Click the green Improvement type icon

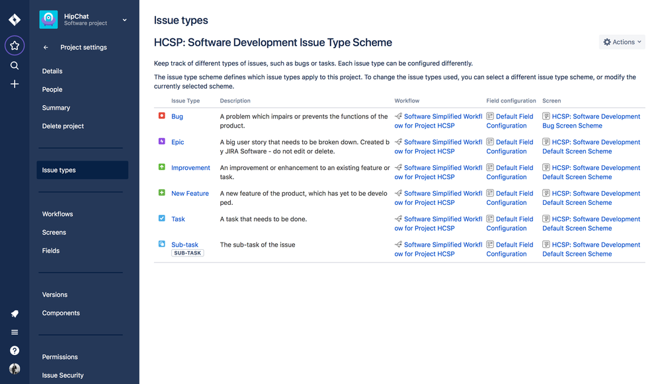pos(161,167)
